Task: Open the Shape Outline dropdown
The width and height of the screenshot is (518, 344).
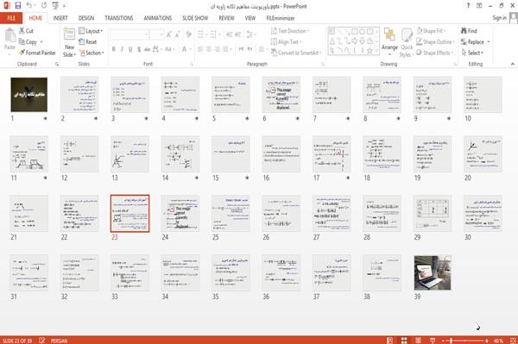Action: 435,41
